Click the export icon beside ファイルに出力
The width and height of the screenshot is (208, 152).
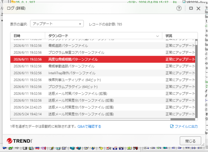point(172,126)
